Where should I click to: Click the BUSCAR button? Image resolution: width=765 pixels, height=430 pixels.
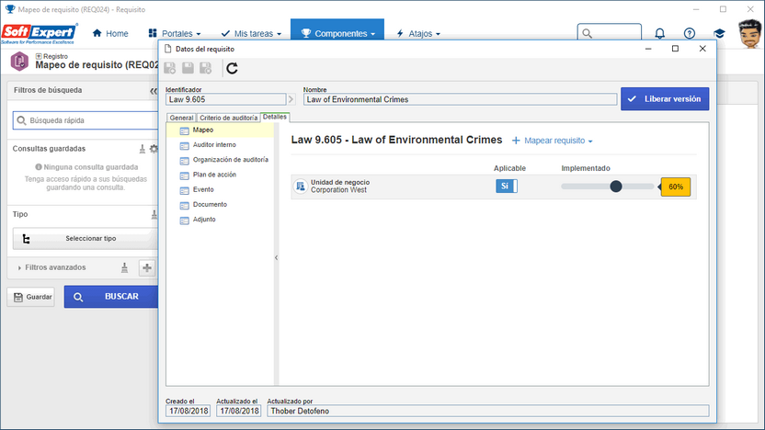coord(111,297)
